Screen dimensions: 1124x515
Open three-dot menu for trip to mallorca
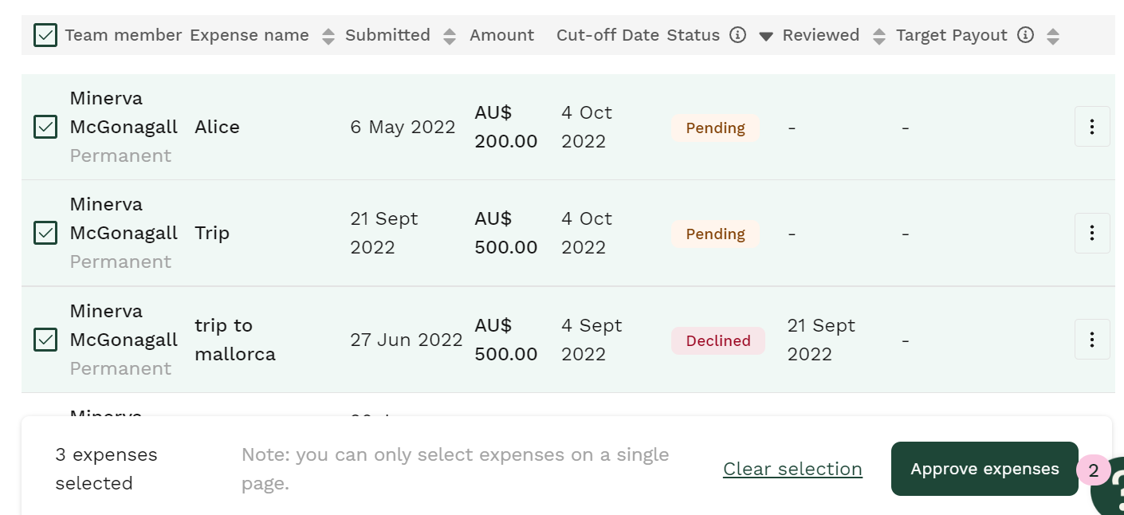[1092, 340]
